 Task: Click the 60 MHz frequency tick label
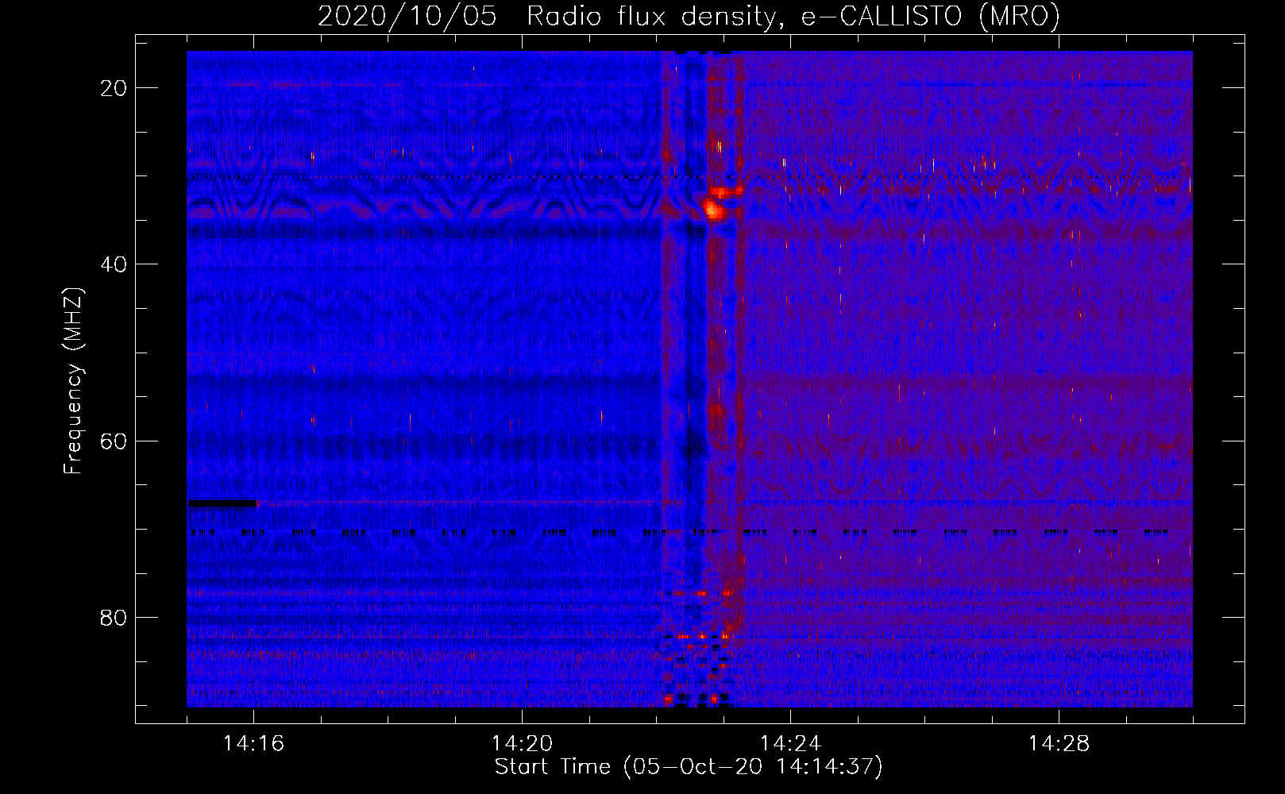(114, 441)
